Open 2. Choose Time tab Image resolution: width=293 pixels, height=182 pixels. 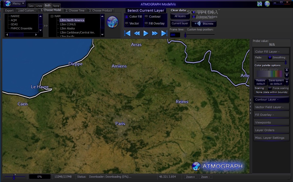click(75, 10)
